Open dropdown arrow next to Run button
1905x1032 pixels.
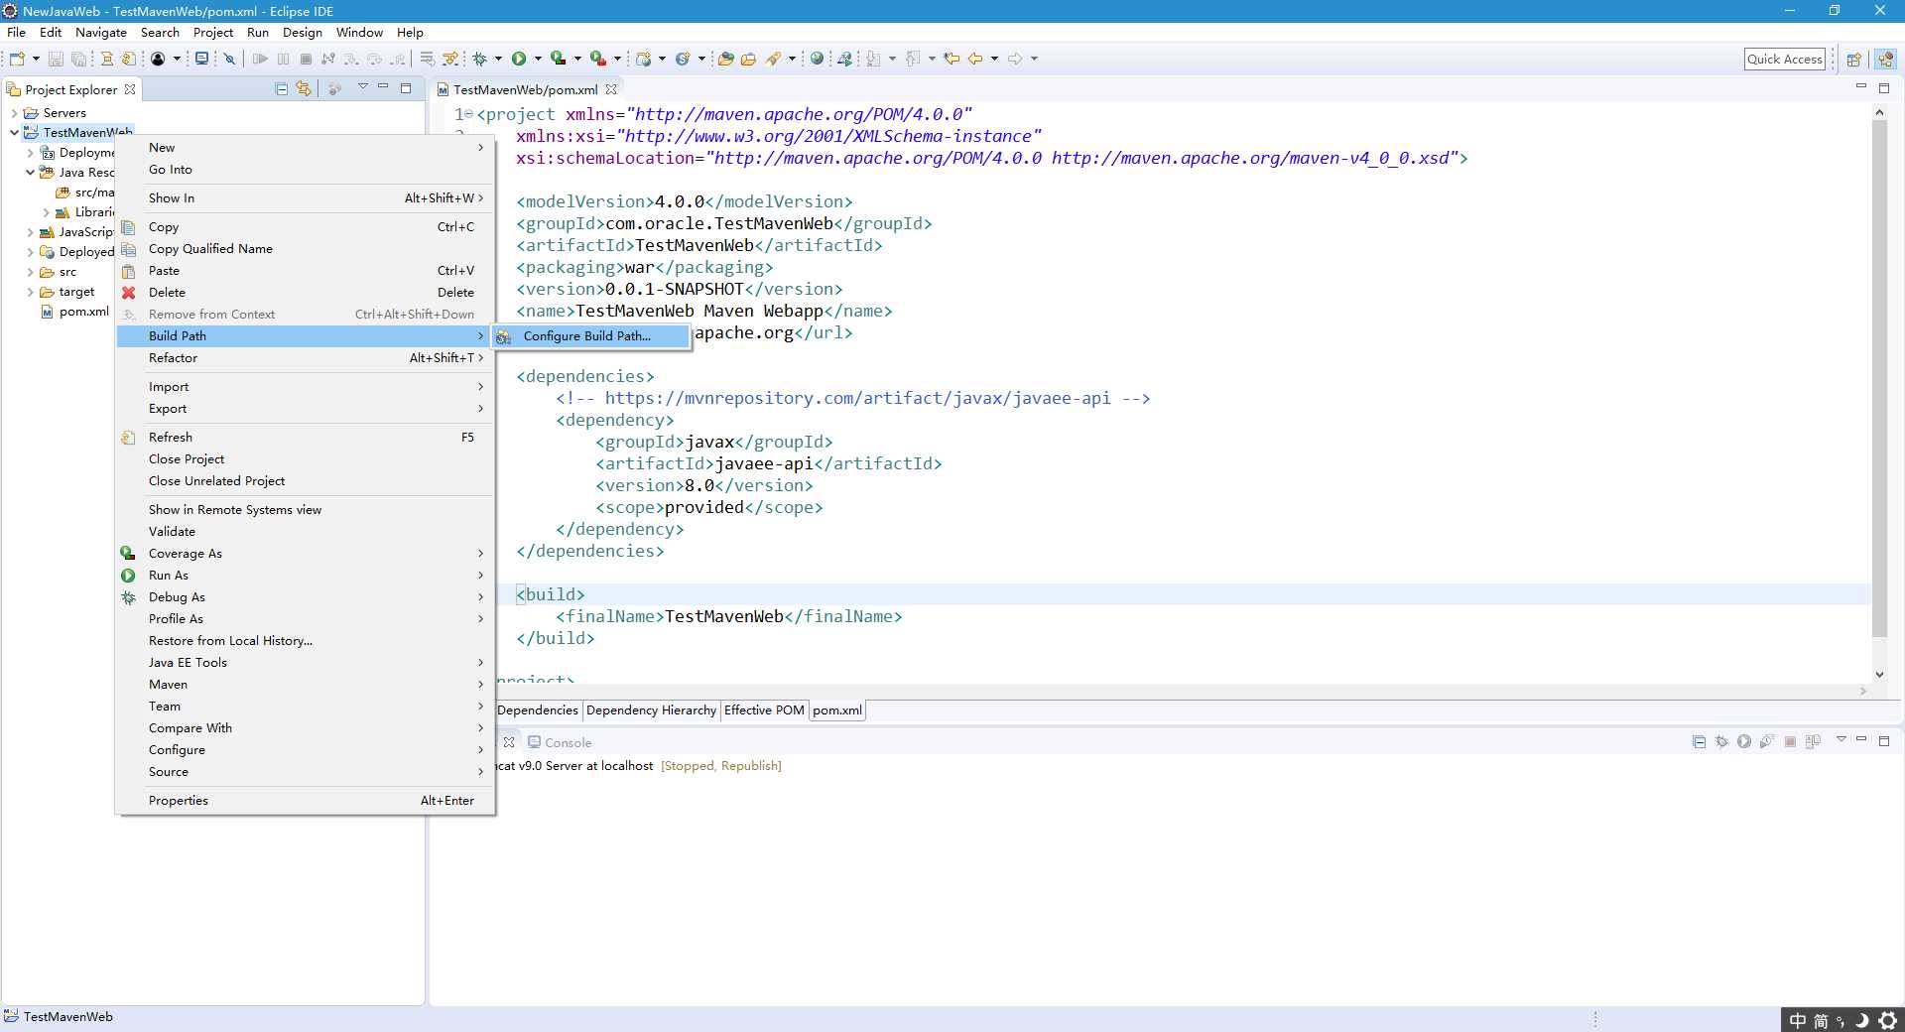point(538,59)
